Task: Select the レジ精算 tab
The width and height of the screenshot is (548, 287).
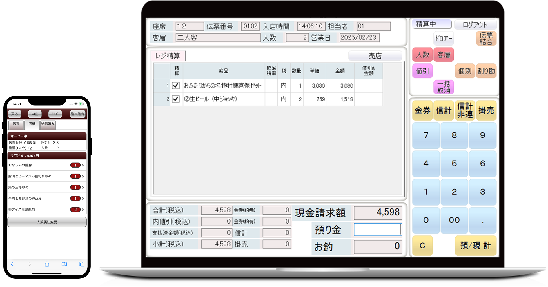Action: [168, 56]
